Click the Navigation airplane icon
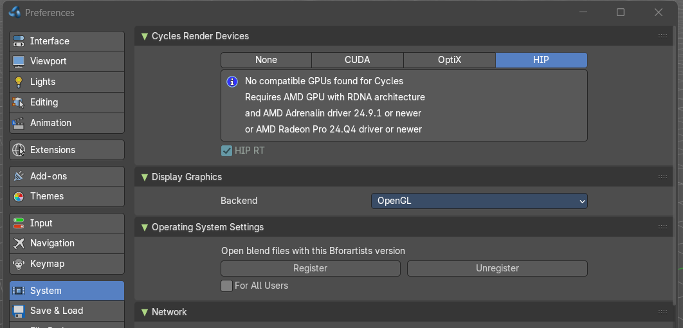 (19, 243)
